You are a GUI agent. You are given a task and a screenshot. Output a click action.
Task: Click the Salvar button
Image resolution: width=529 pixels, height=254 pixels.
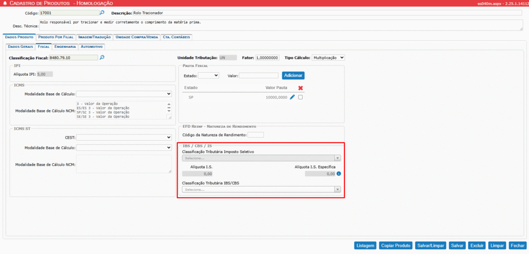(x=457, y=246)
